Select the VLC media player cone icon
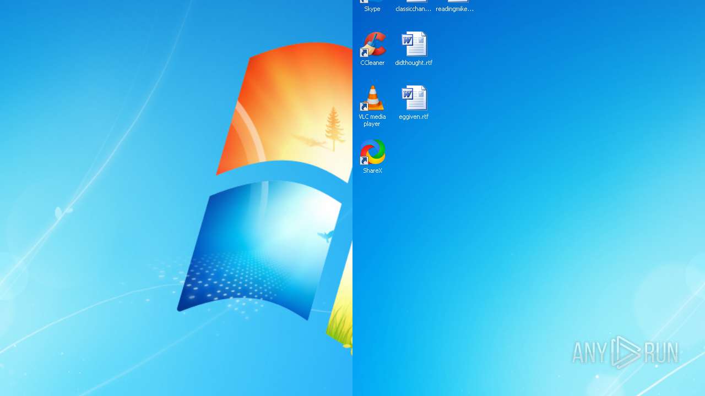The width and height of the screenshot is (705, 396). coord(372,98)
